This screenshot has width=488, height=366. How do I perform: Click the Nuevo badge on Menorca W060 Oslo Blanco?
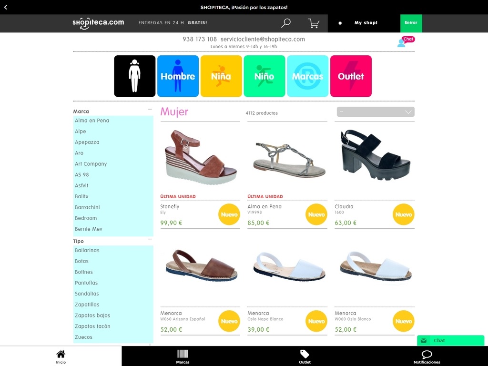[x=403, y=321]
